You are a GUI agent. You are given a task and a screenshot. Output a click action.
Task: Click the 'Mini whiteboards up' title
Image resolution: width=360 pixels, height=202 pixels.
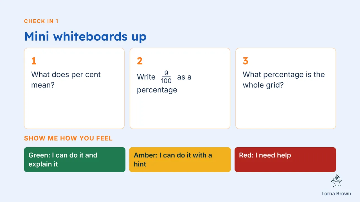[85, 36]
